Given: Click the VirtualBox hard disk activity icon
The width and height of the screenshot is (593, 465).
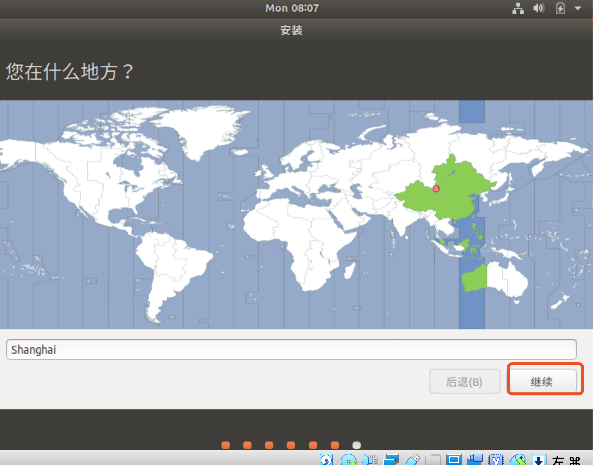Looking at the screenshot, I should [x=326, y=459].
